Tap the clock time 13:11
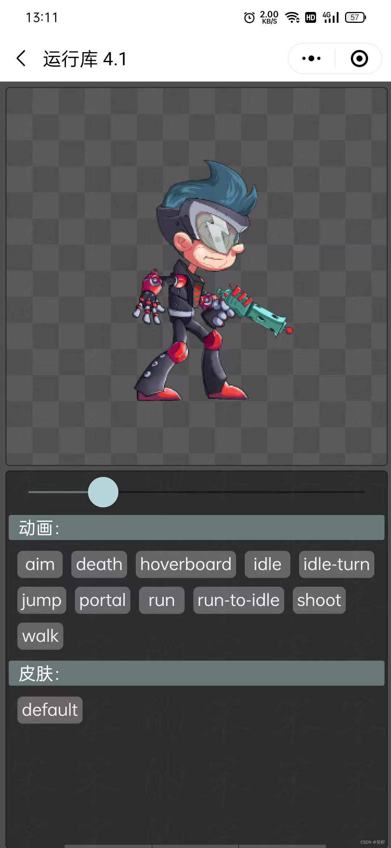 (x=42, y=17)
